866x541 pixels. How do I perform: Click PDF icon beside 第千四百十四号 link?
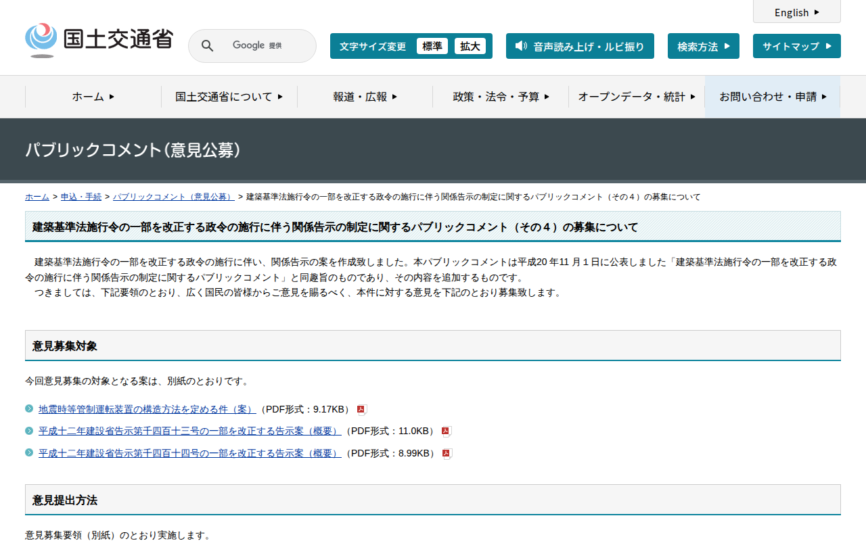click(447, 454)
